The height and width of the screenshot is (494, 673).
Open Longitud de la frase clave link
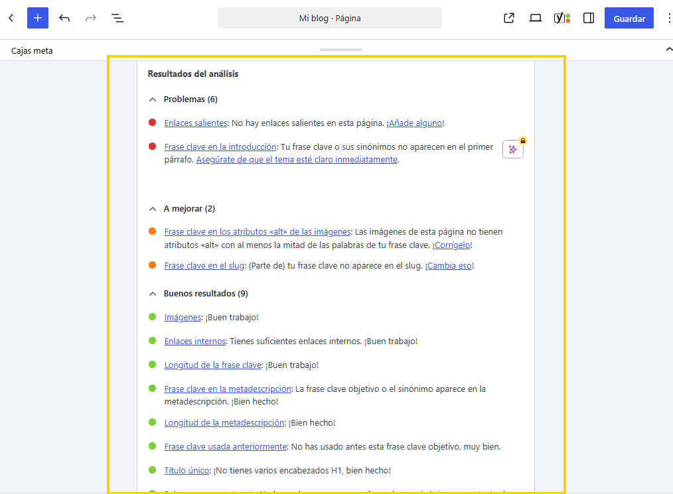(x=213, y=365)
